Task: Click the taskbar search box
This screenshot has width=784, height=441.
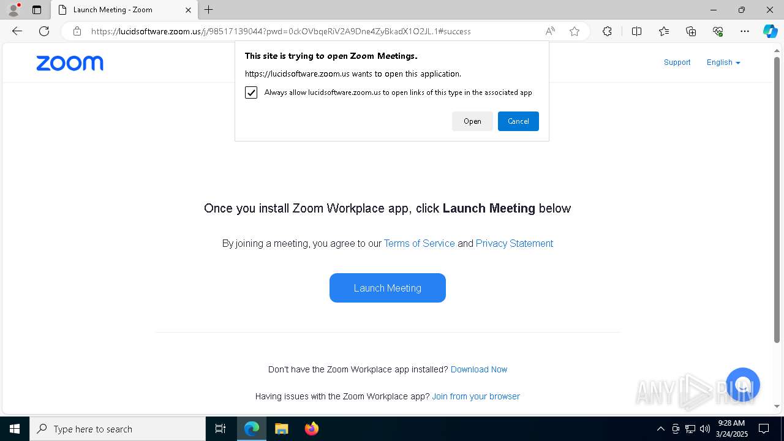Action: coord(118,429)
